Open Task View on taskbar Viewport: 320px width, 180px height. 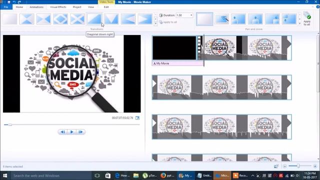point(97,175)
